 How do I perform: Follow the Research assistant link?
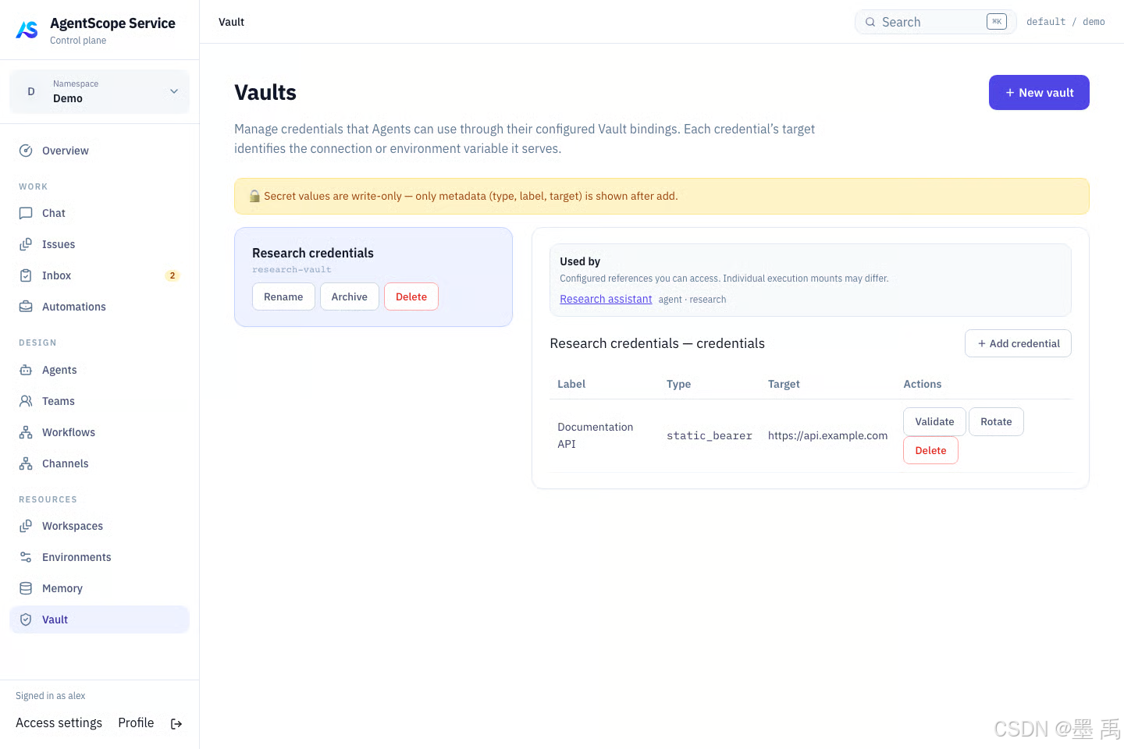pos(606,299)
